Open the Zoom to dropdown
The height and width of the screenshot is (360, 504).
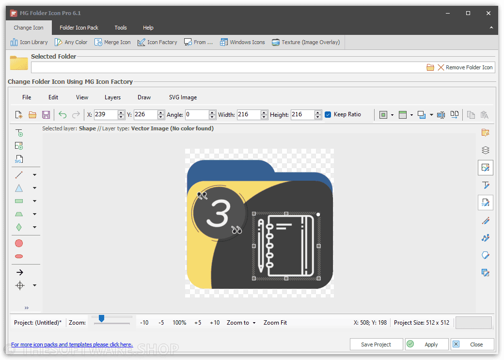[241, 323]
